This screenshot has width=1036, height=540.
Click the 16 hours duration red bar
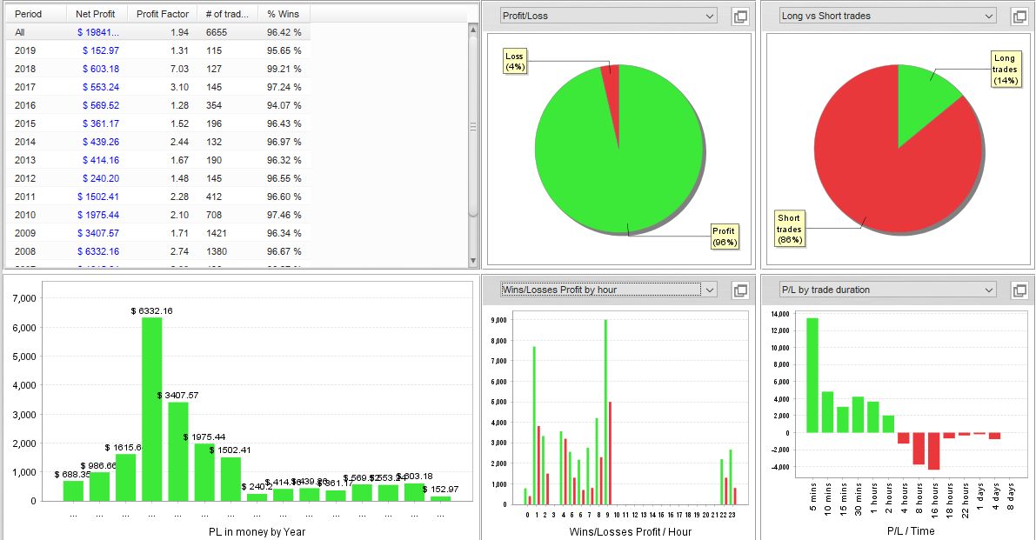click(x=933, y=451)
